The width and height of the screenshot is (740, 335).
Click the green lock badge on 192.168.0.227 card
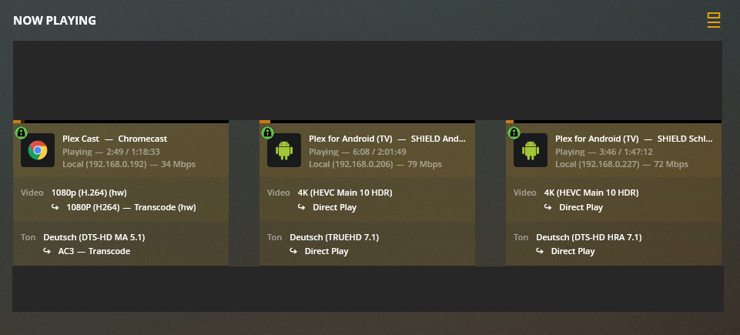(x=514, y=132)
